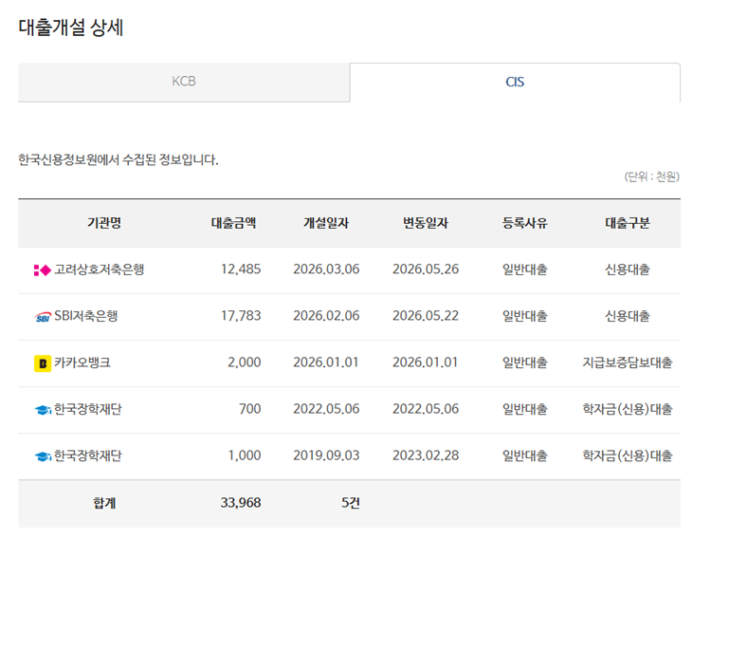Image resolution: width=729 pixels, height=650 pixels.
Task: Click the 33,968 total amount
Action: pyautogui.click(x=241, y=503)
